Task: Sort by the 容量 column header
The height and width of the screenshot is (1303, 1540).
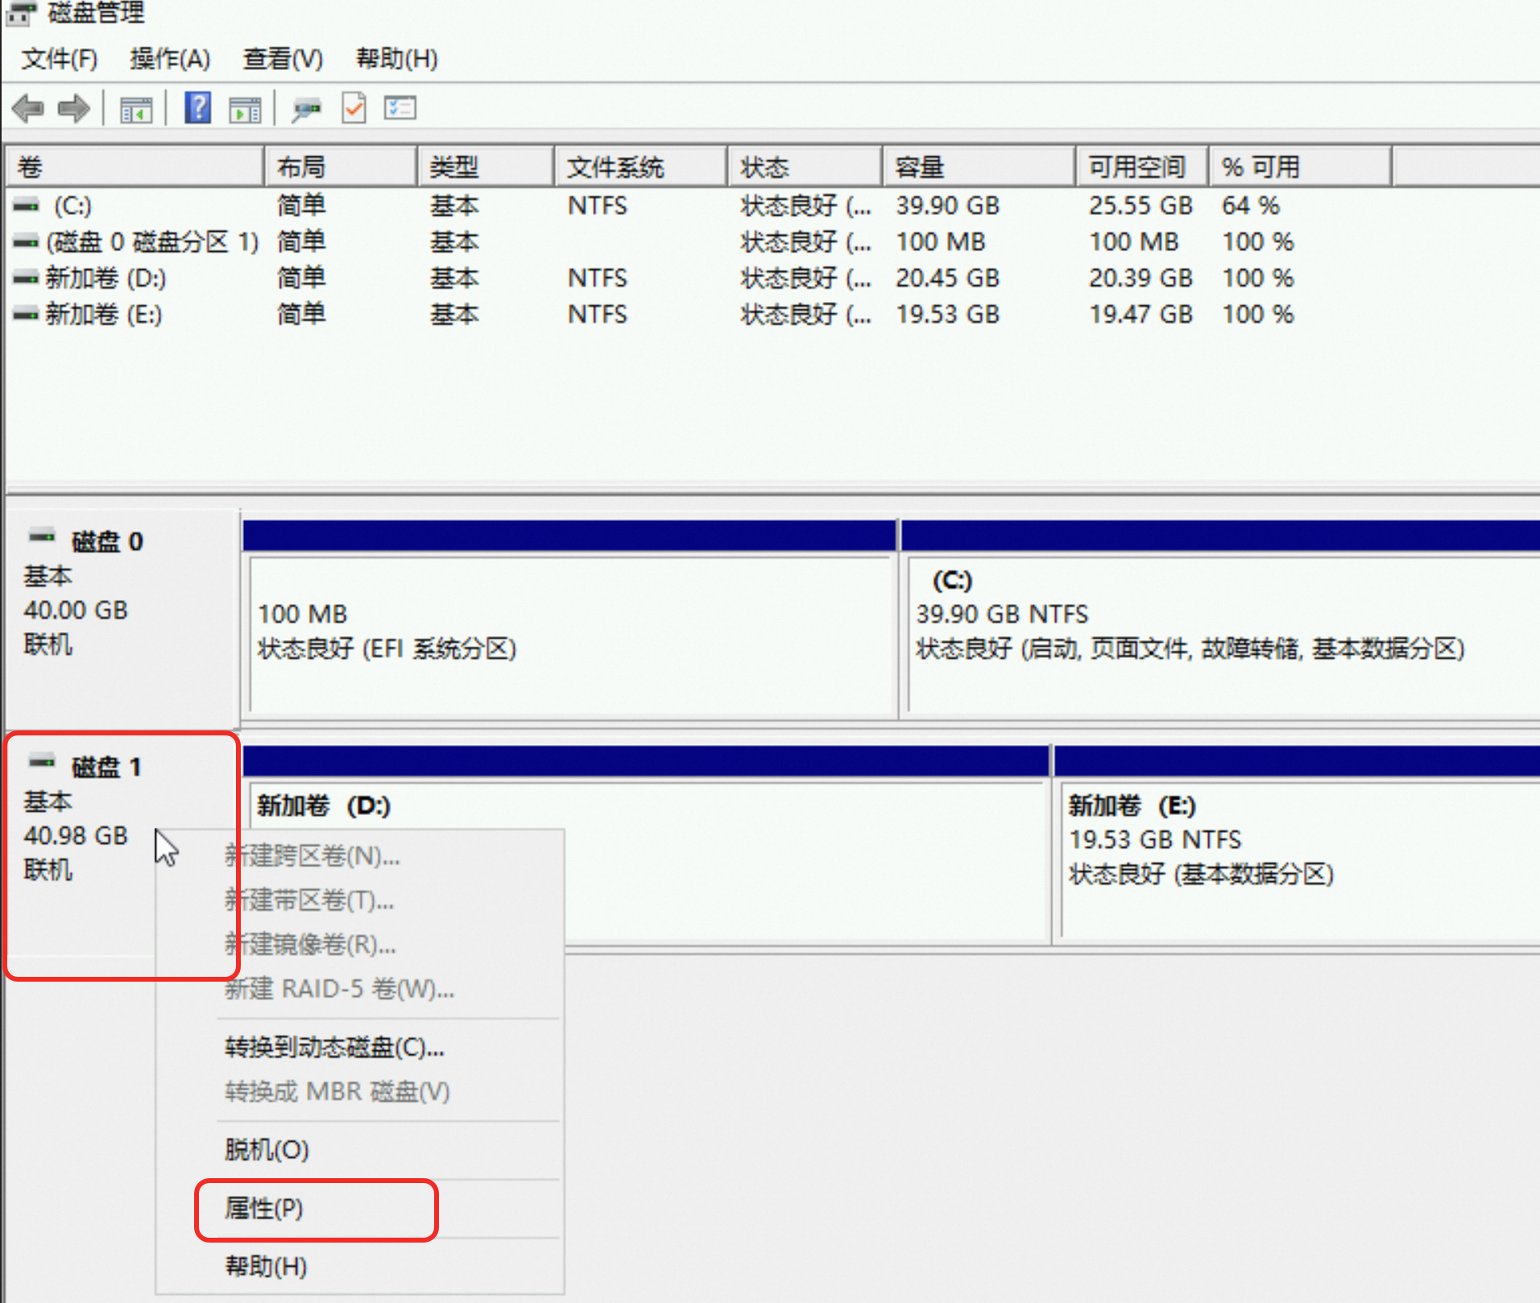Action: pyautogui.click(x=979, y=167)
